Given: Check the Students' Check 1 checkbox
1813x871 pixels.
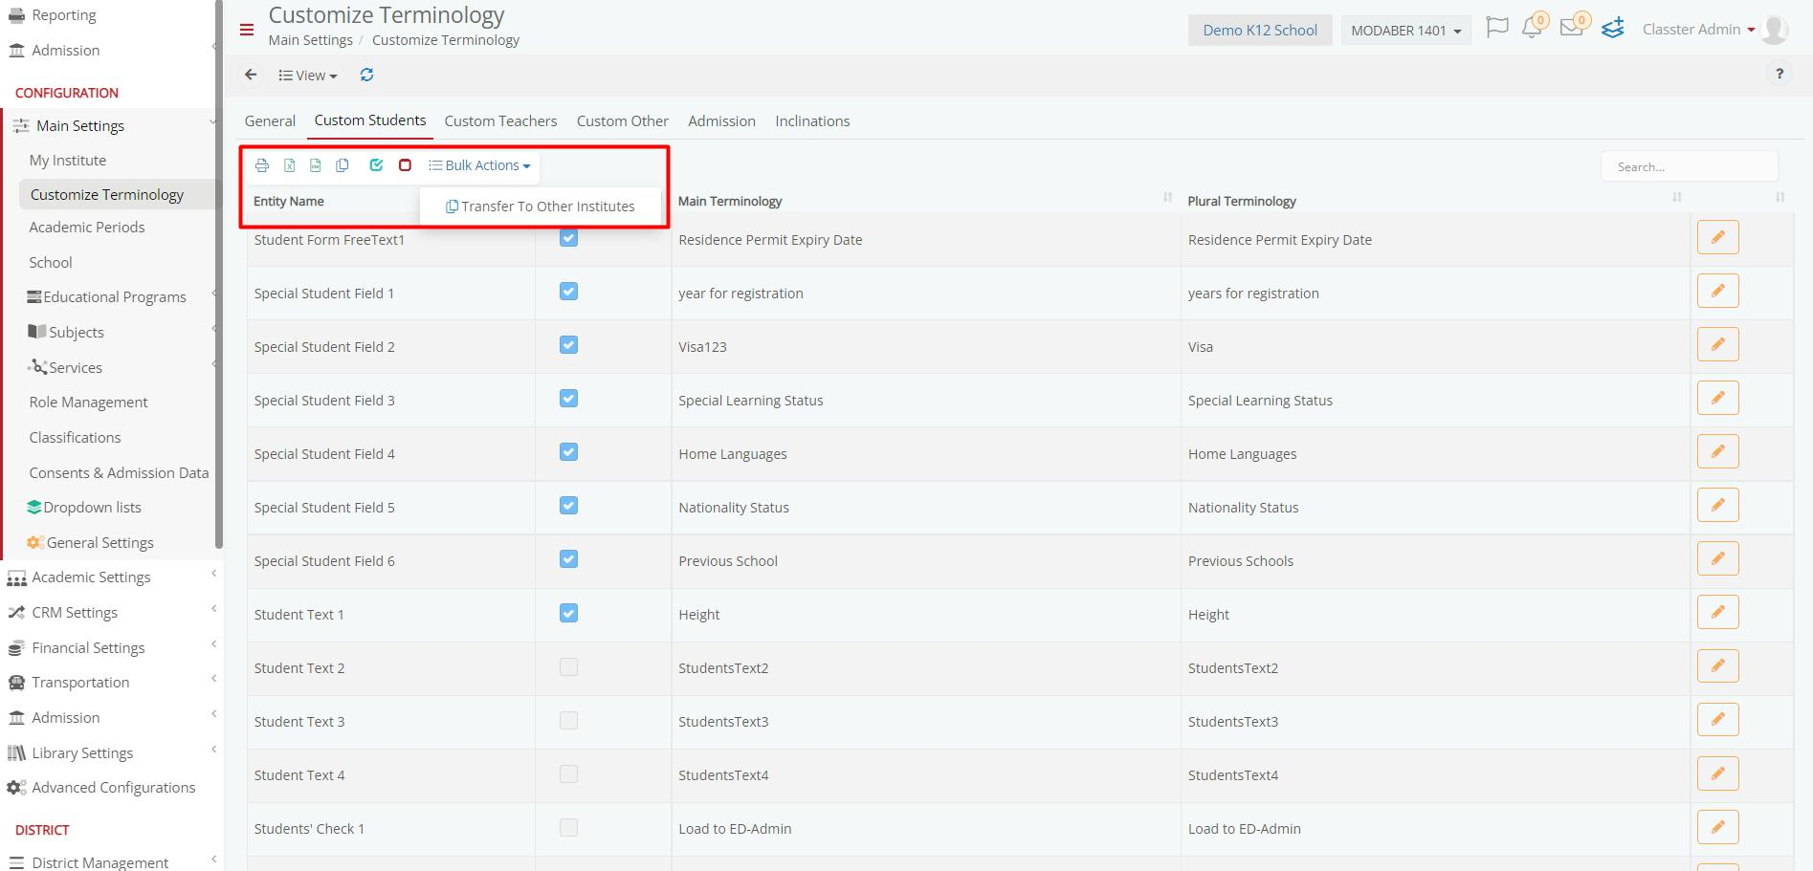Looking at the screenshot, I should 568,827.
